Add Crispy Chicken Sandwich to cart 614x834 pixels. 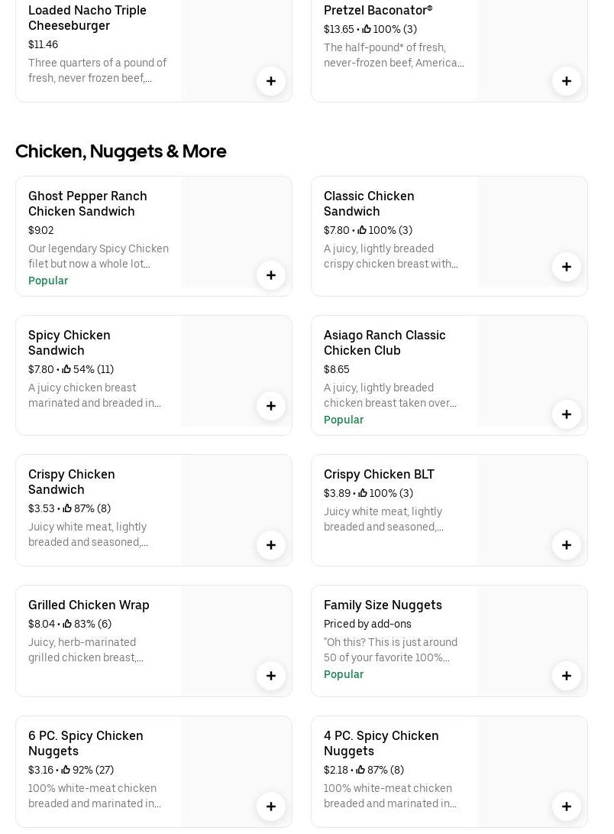[271, 545]
